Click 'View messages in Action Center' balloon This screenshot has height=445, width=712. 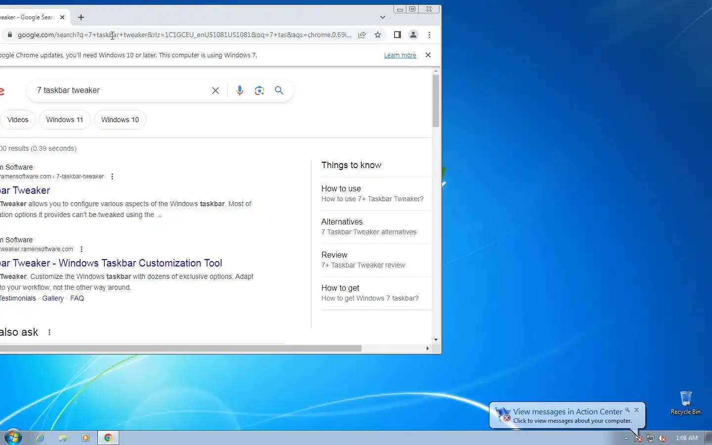(568, 411)
